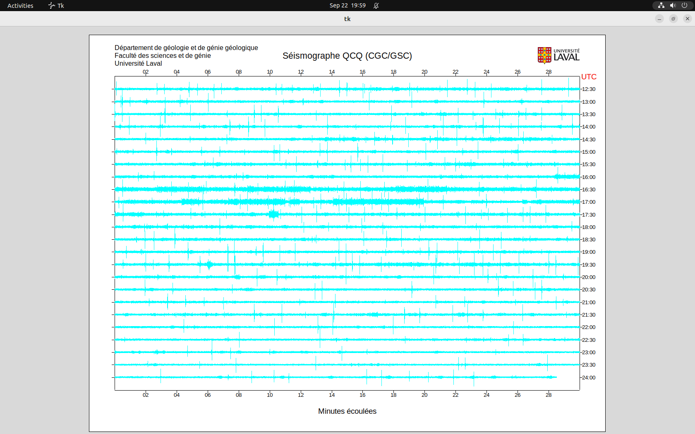This screenshot has width=695, height=434.
Task: Minimize the tk window
Action: coord(659,19)
